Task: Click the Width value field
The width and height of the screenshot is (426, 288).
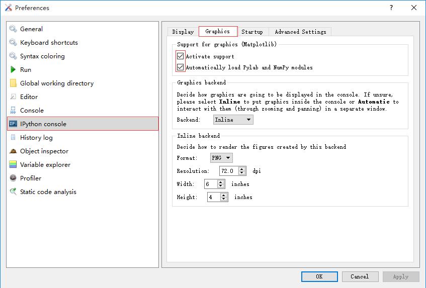Action: click(211, 184)
